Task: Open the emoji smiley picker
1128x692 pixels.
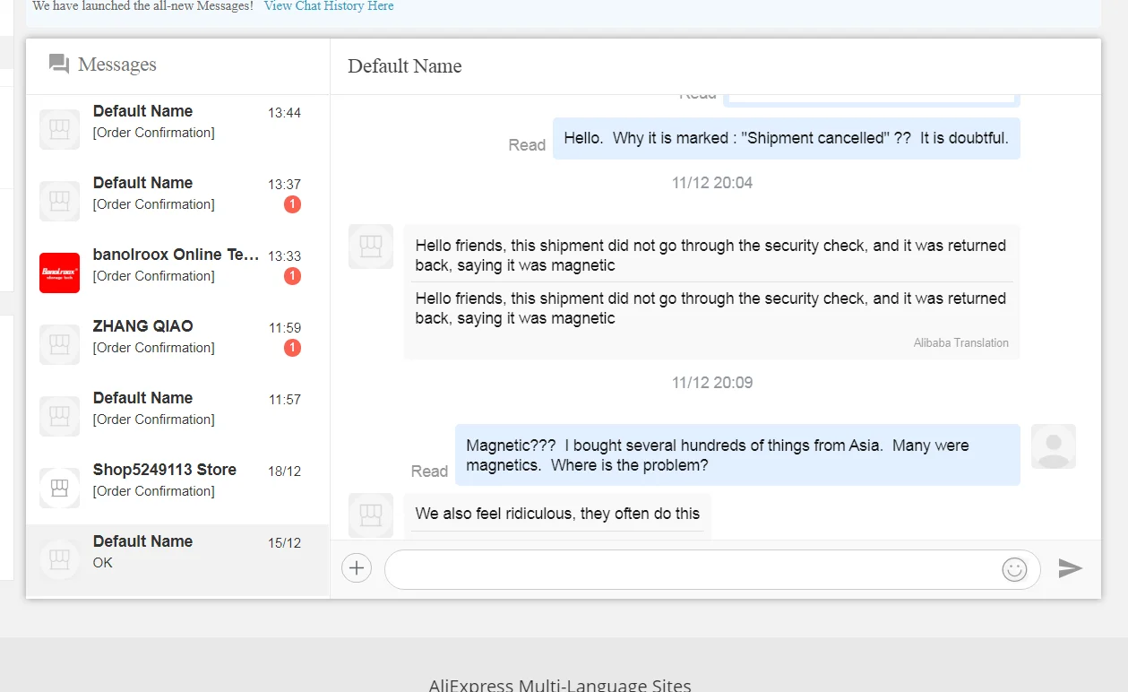Action: pos(1014,569)
